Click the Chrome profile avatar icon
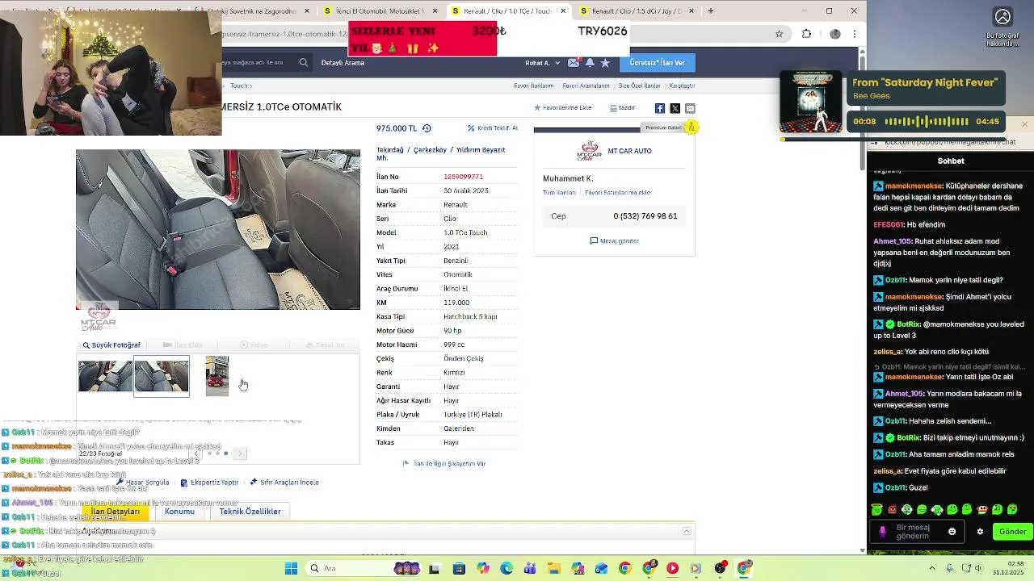The height and width of the screenshot is (581, 1034). (835, 34)
